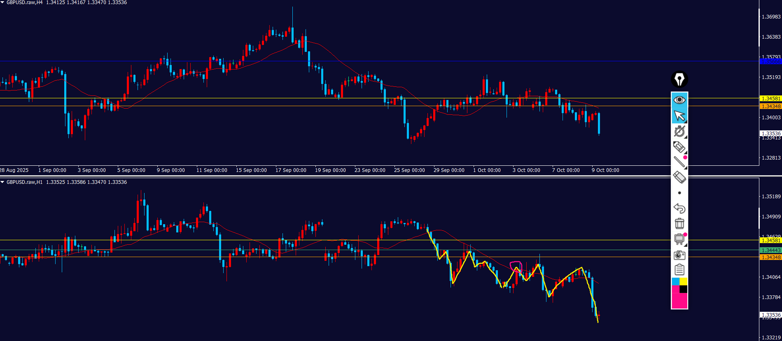Clear all drawings with trash can

679,223
